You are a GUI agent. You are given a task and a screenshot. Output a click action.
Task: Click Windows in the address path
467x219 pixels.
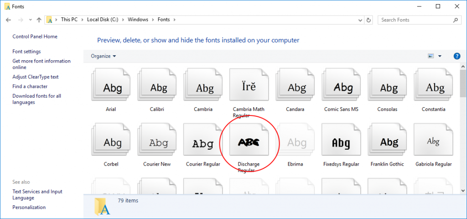click(138, 20)
